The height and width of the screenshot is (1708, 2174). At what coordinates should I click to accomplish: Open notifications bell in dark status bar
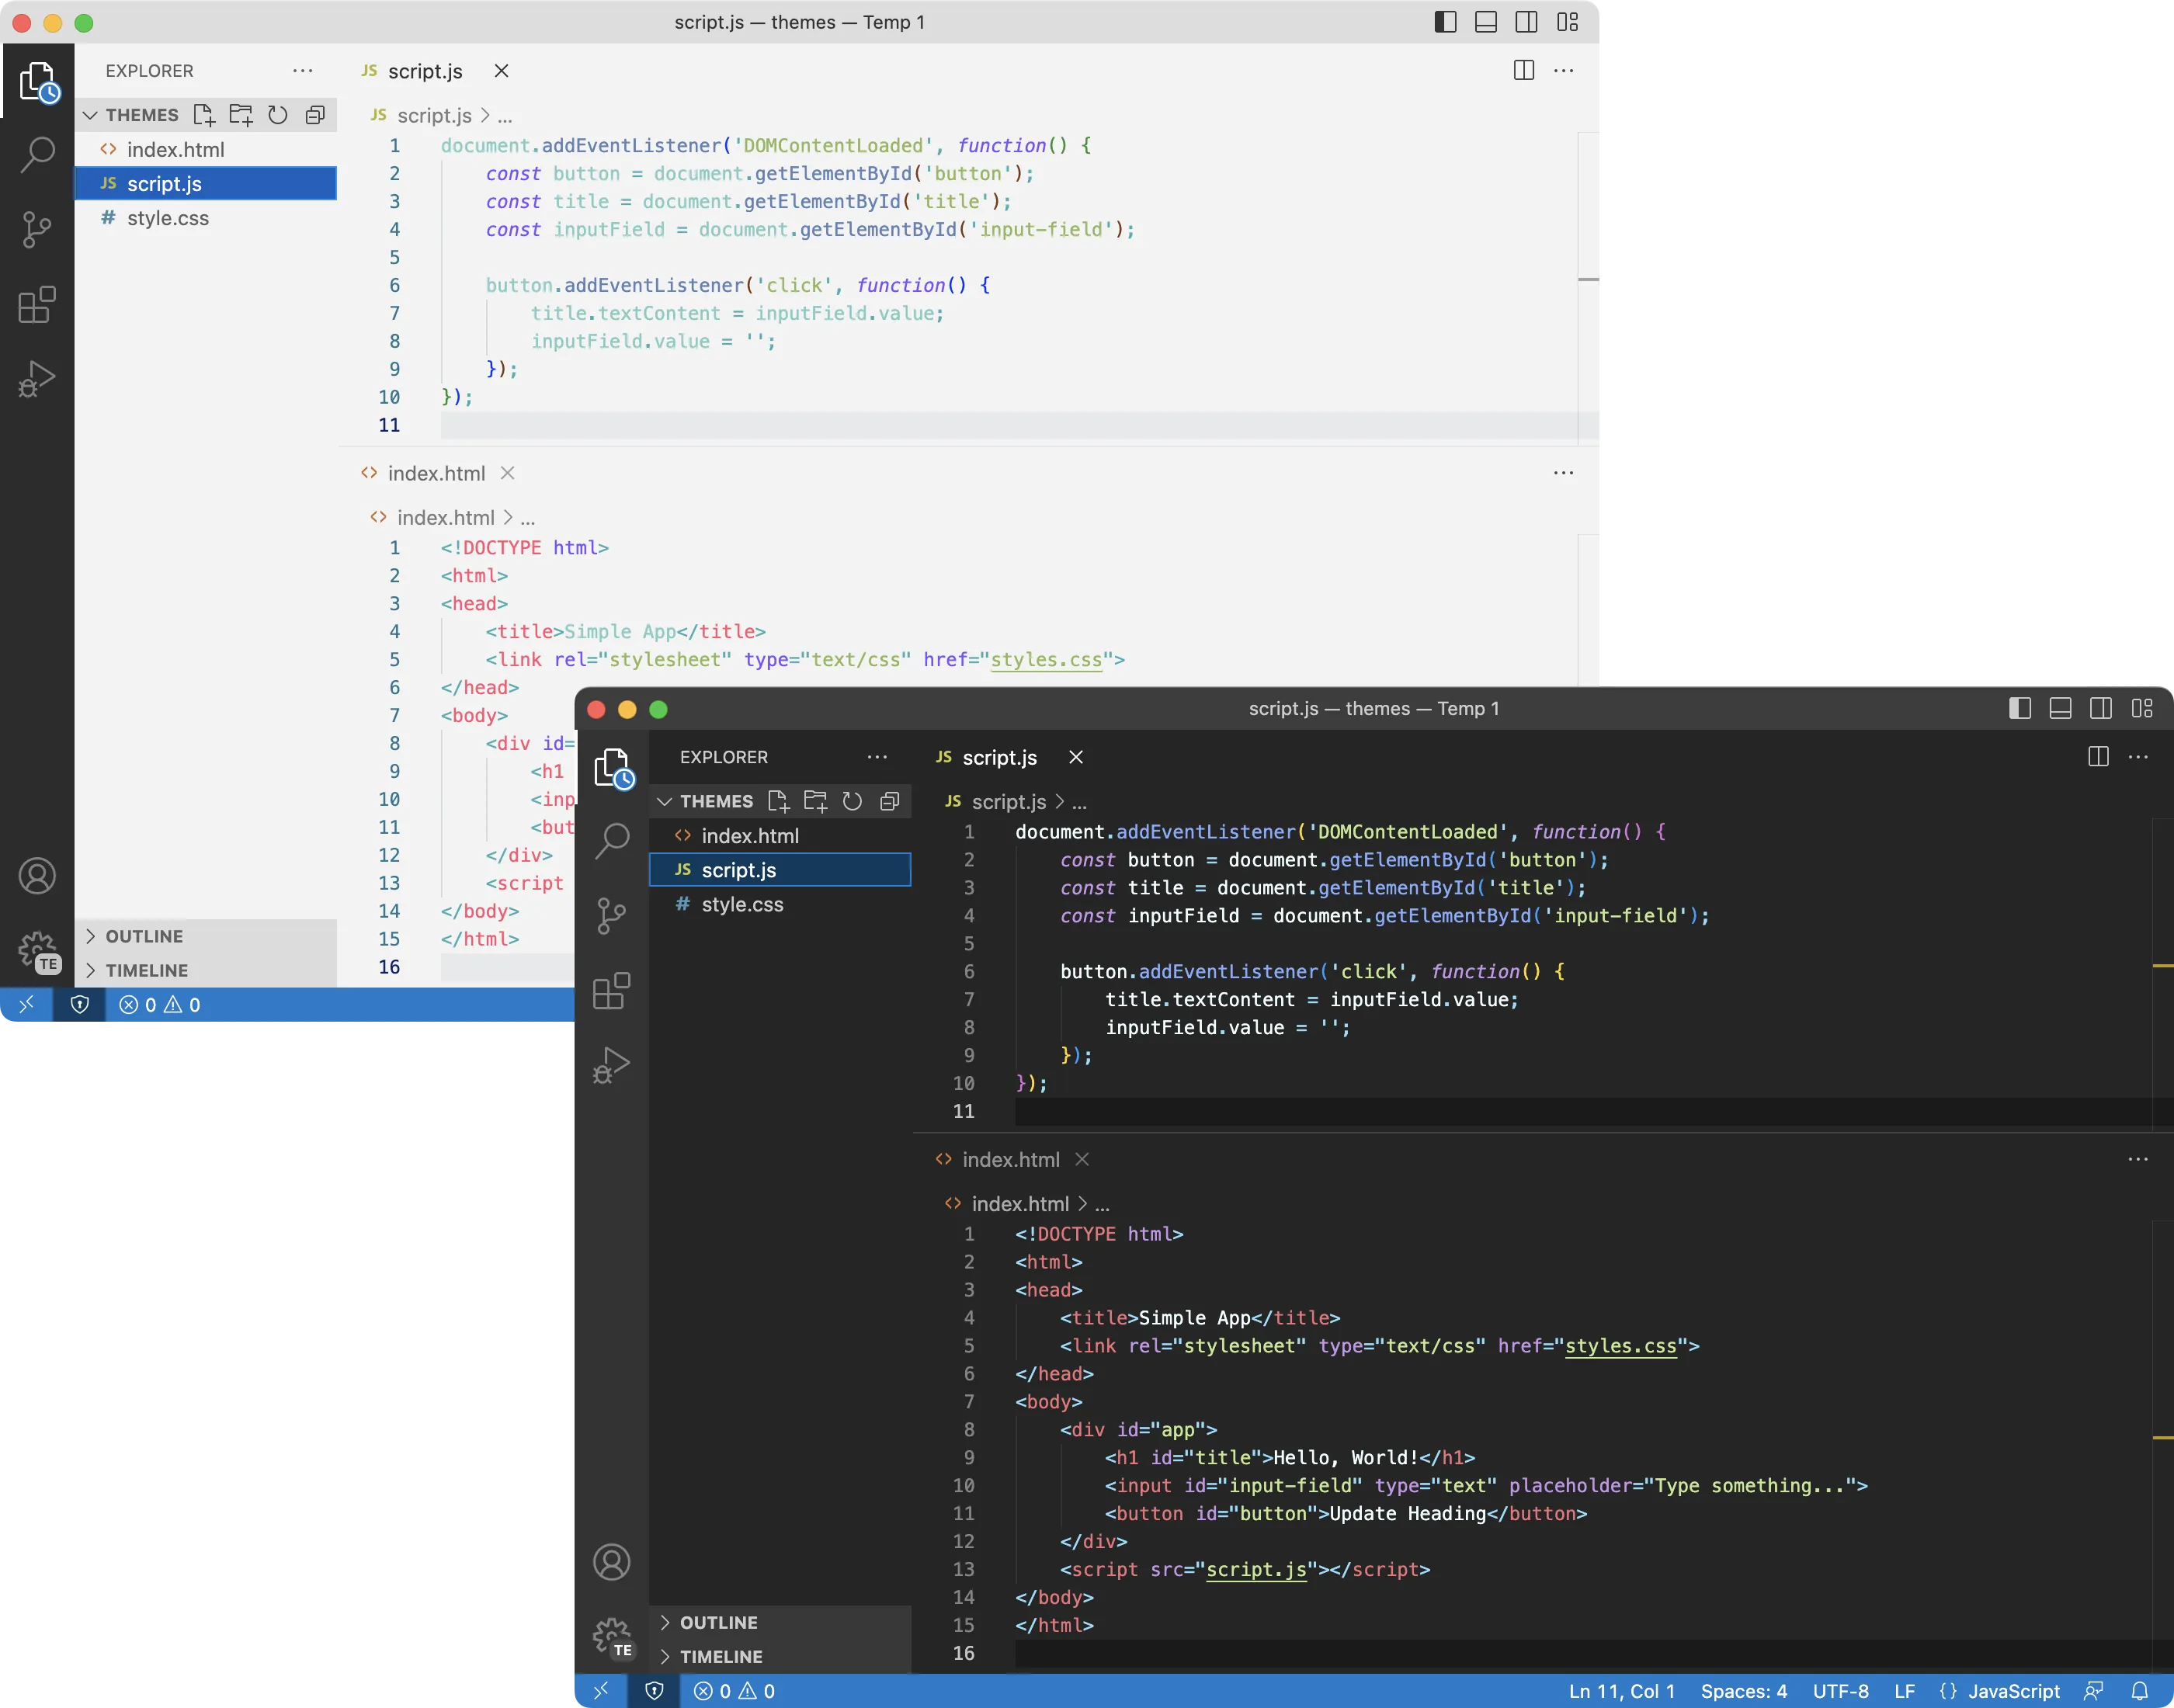click(x=2139, y=1691)
